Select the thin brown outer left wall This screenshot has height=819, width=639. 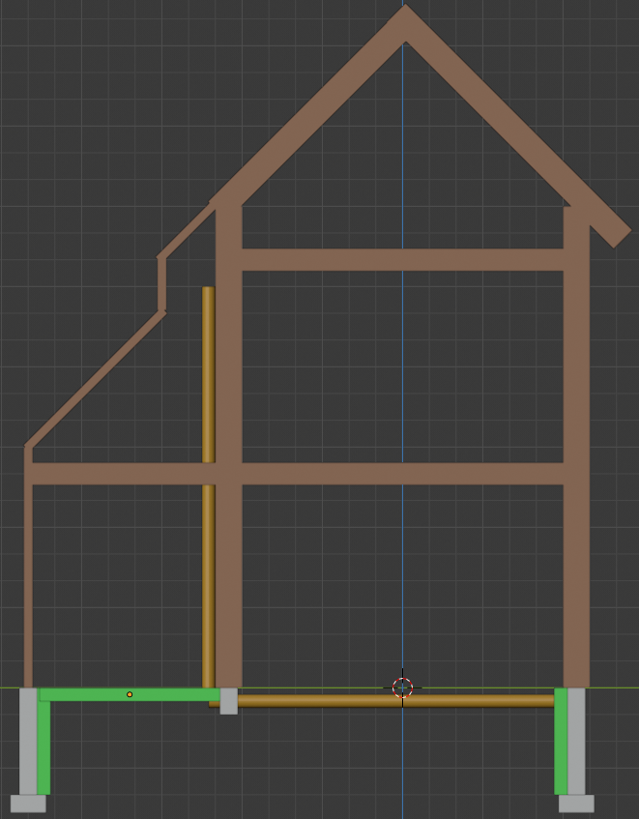point(28,567)
